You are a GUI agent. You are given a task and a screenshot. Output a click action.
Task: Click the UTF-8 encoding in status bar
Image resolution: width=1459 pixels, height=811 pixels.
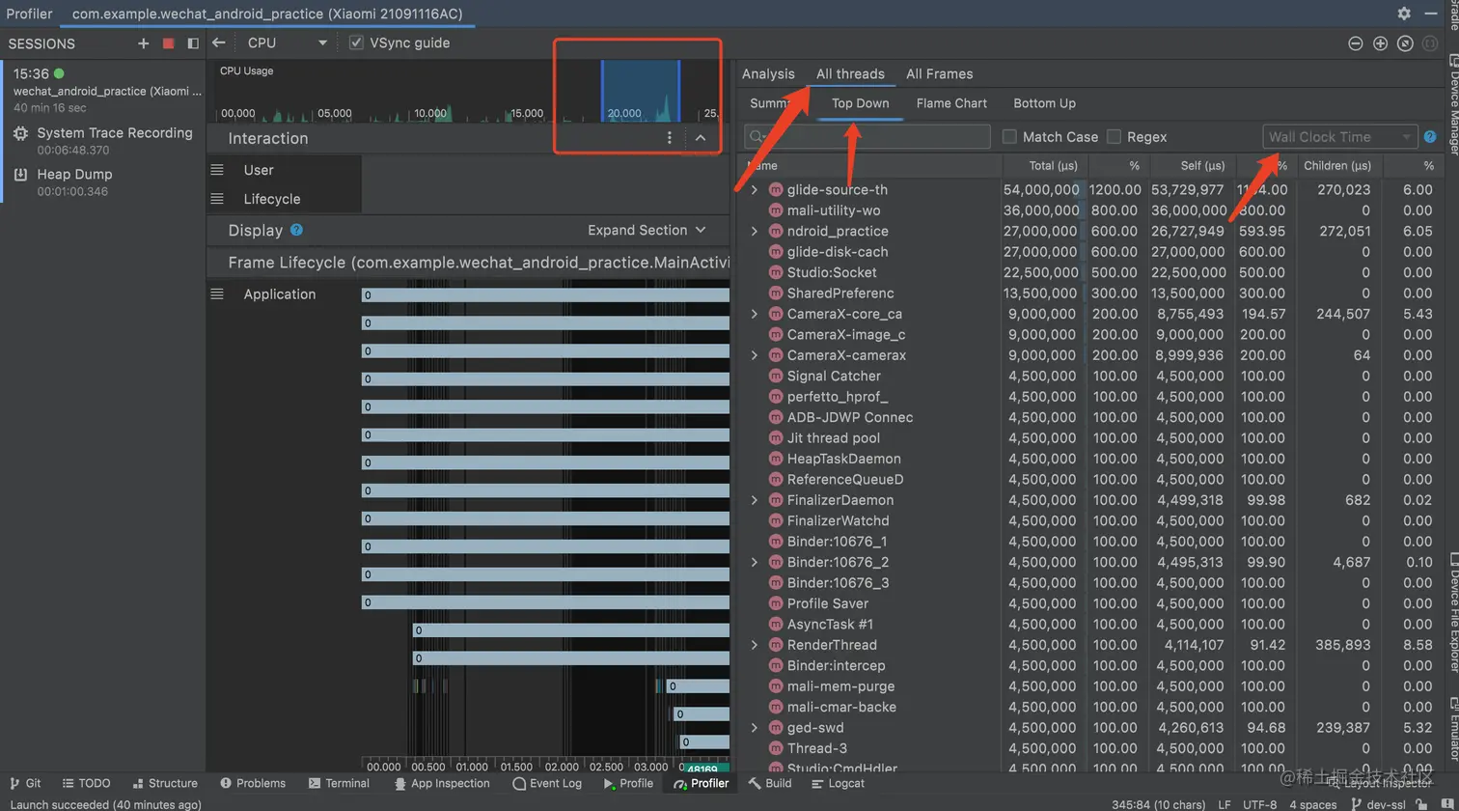[1259, 804]
